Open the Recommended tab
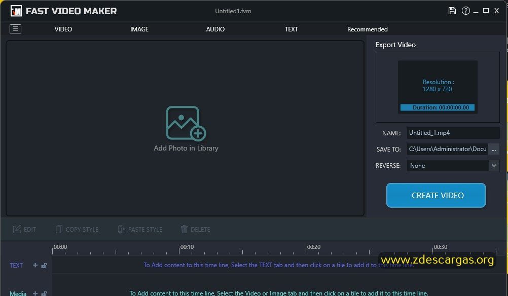Image resolution: width=508 pixels, height=296 pixels. pyautogui.click(x=368, y=29)
